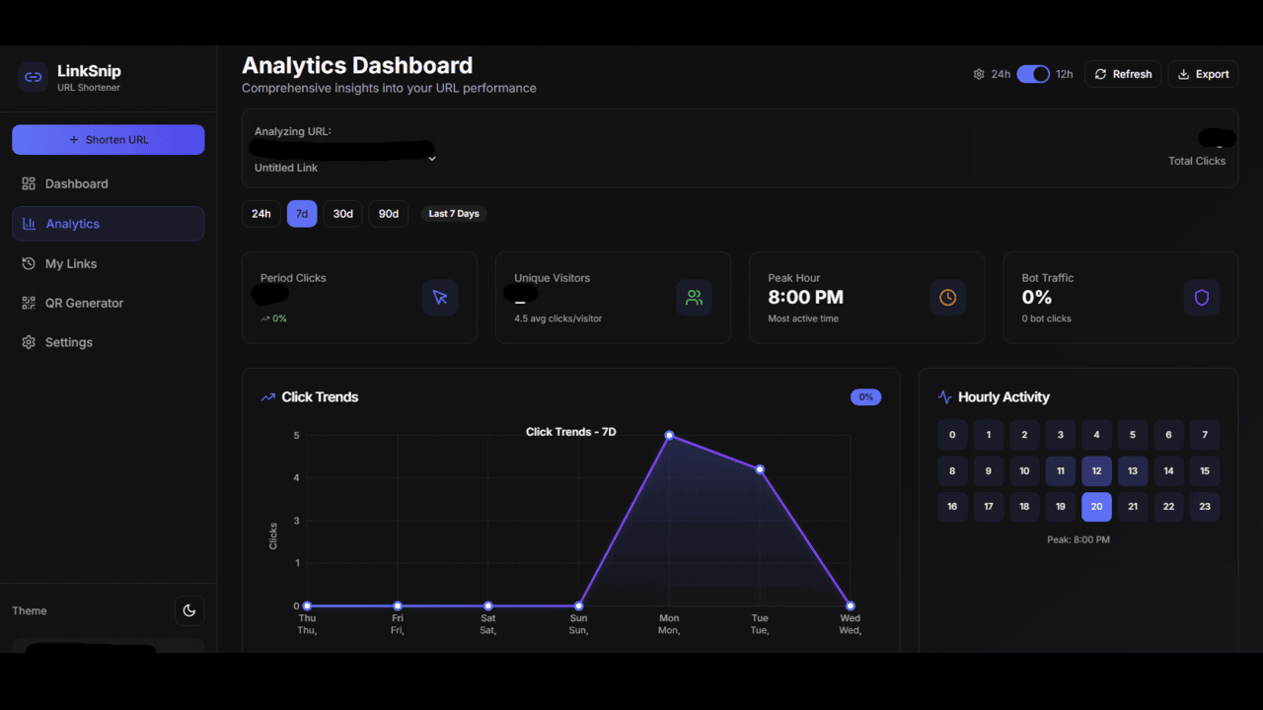Click the cursor icon in Period Clicks card
Viewport: 1263px width, 710px height.
point(440,297)
